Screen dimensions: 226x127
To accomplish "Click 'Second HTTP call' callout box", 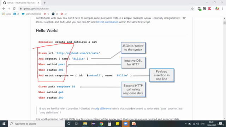I will coord(133,89).
